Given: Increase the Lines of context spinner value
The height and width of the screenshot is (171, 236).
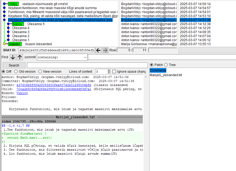Looking at the screenshot, I should [x=109, y=71].
